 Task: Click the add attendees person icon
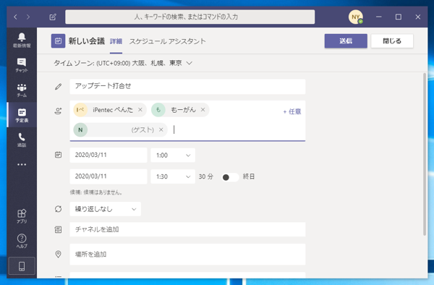[58, 111]
